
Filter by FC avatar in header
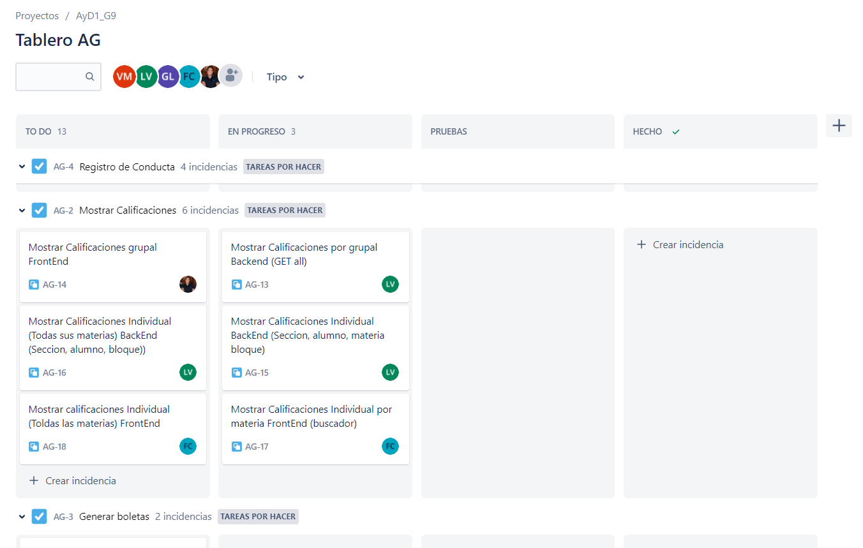[x=189, y=77]
